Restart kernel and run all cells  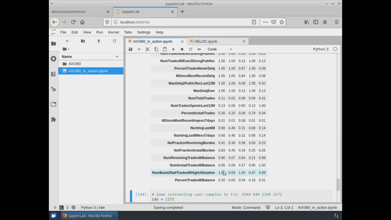199,49
